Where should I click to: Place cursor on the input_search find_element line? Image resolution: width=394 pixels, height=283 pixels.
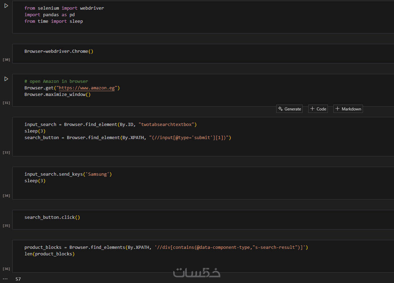(110, 124)
